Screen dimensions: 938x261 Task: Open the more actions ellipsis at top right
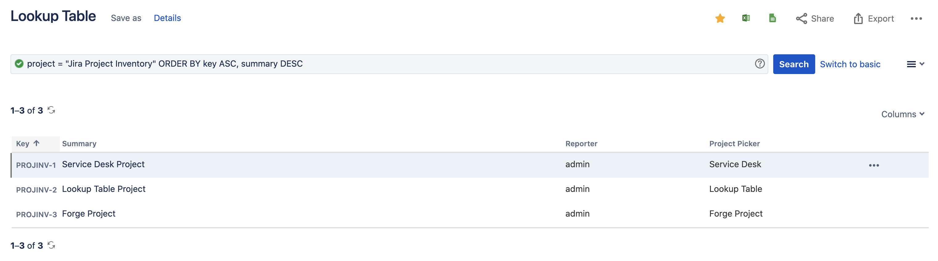pyautogui.click(x=916, y=19)
